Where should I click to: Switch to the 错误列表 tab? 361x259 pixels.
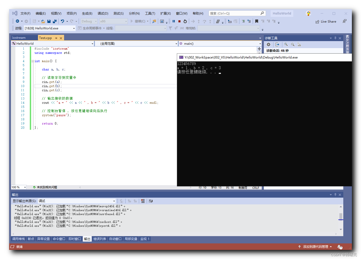(100, 239)
